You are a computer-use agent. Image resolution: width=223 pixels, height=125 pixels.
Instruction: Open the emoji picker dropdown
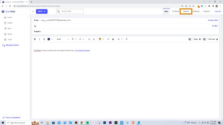pos(101,39)
